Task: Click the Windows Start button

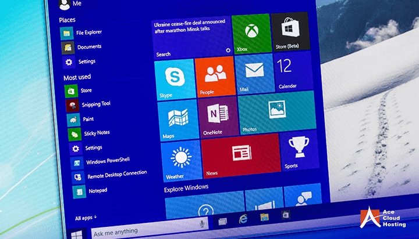Action: coord(76,234)
